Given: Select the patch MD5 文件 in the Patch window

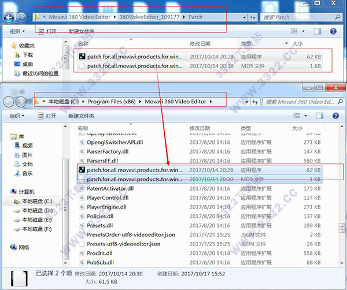Looking at the screenshot, I should 200,66.
